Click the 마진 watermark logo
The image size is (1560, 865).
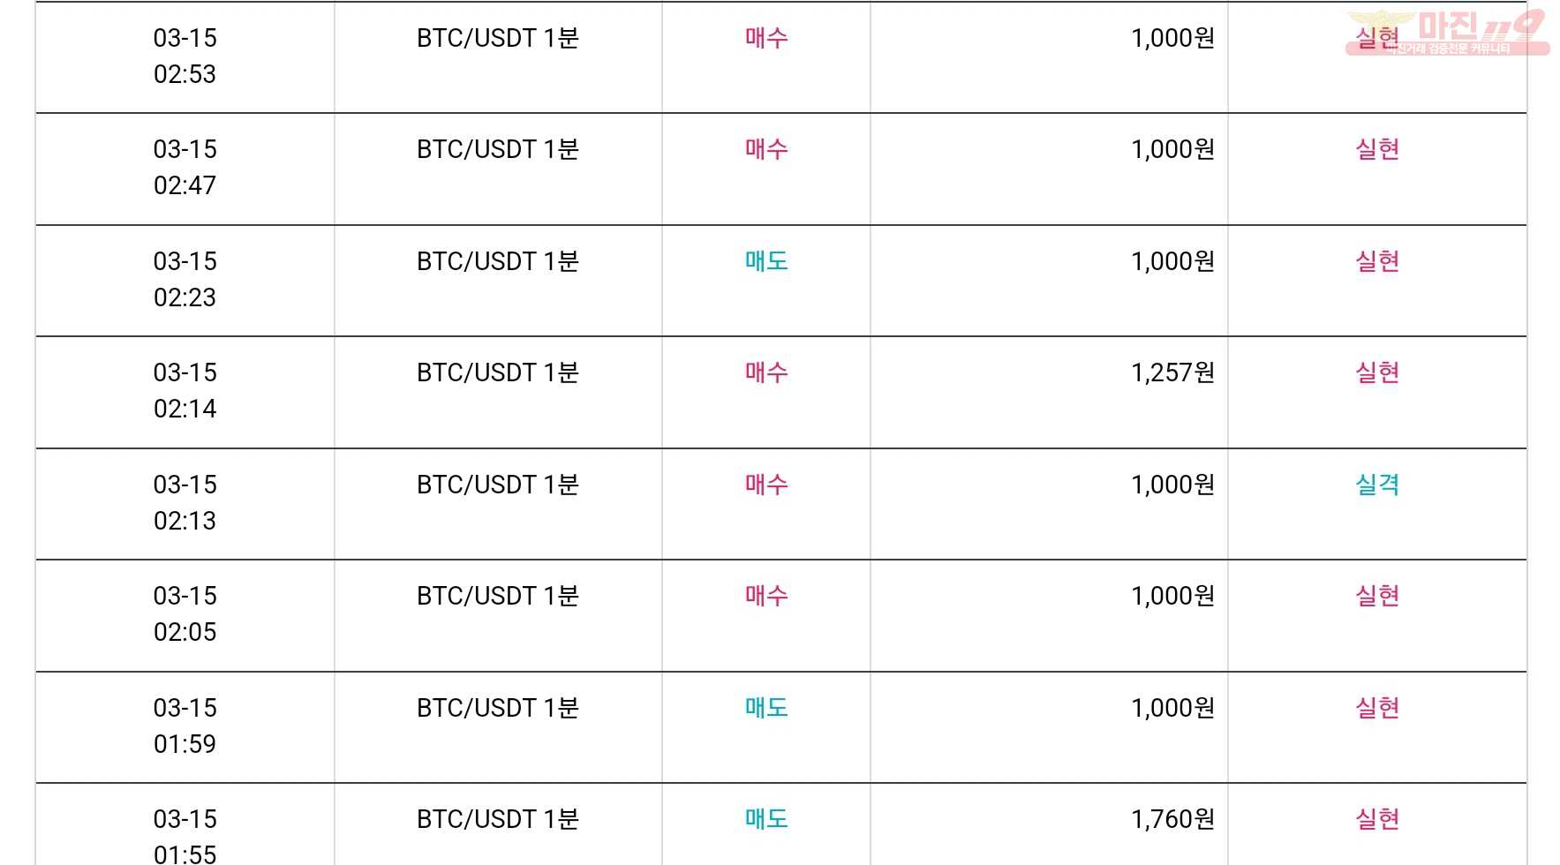coord(1448,32)
